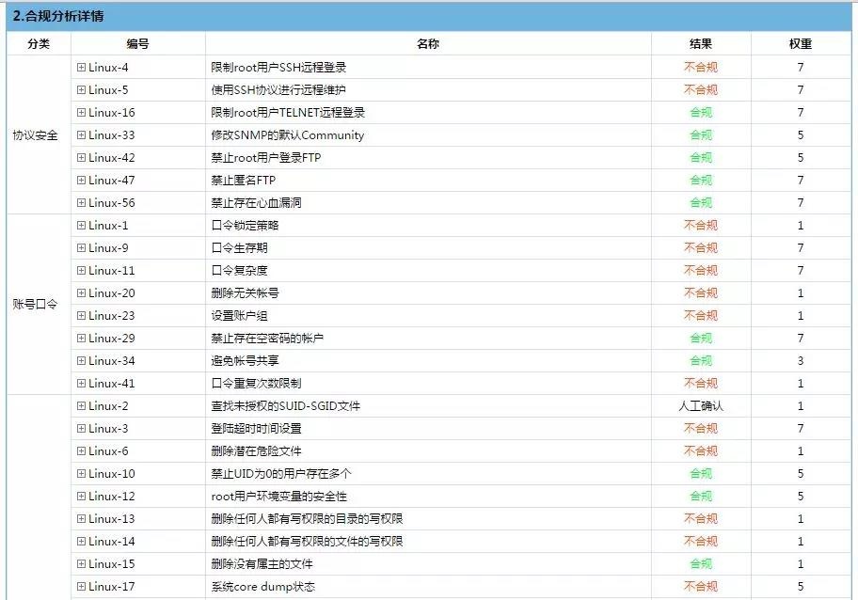Viewport: 858px width, 600px height.
Task: Click the plus icon for Linux-29
Action: click(x=81, y=339)
